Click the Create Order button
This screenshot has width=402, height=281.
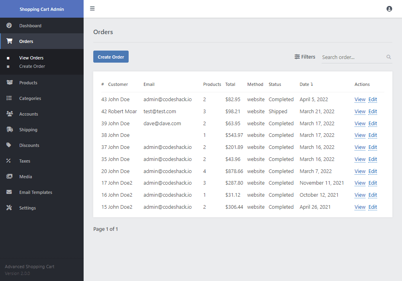click(x=111, y=57)
